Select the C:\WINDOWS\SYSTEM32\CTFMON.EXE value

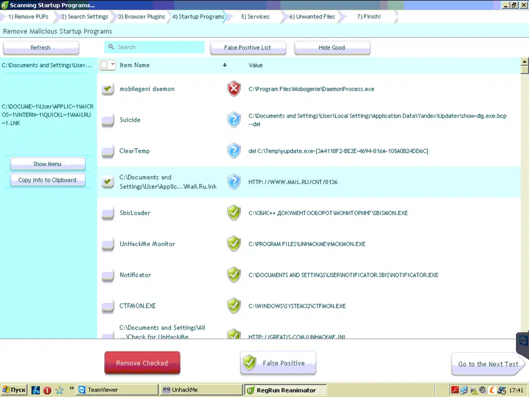click(297, 306)
